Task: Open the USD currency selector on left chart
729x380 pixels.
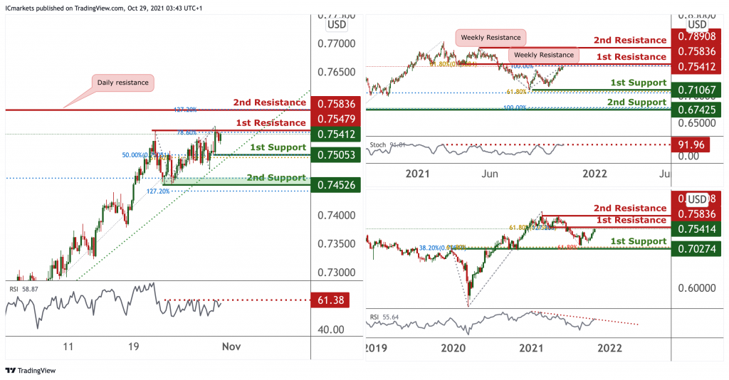Action: pos(337,25)
